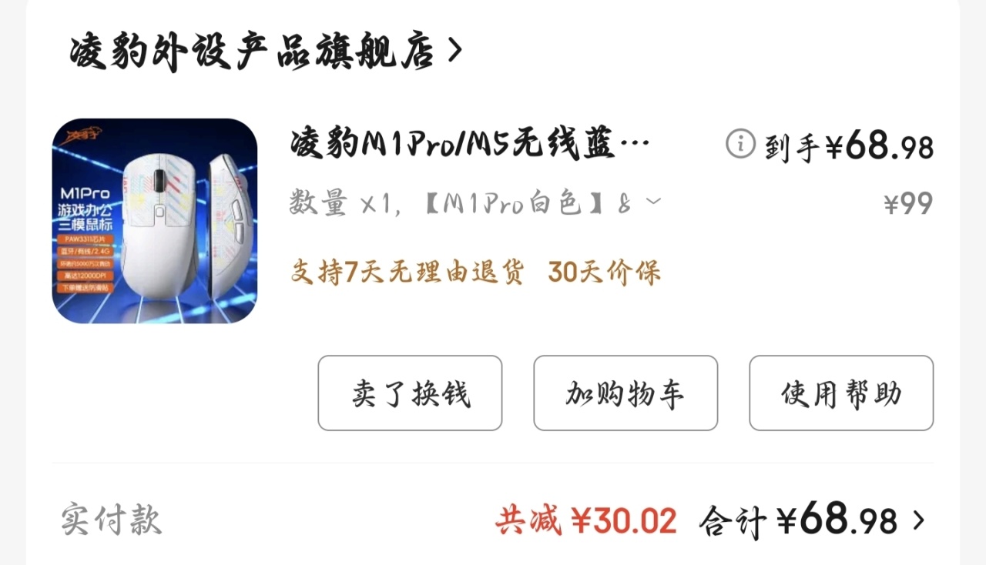Image resolution: width=986 pixels, height=565 pixels.
Task: Show the 共减 ¥30.02 discount details
Action: click(586, 521)
